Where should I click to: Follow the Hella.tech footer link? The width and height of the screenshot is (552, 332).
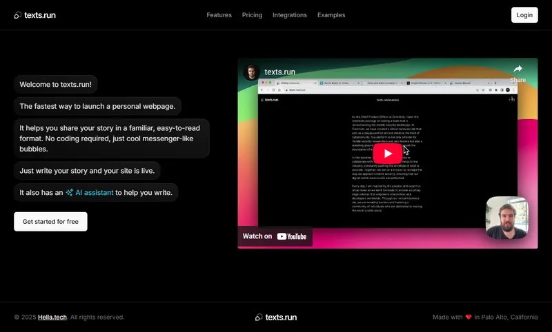52,318
